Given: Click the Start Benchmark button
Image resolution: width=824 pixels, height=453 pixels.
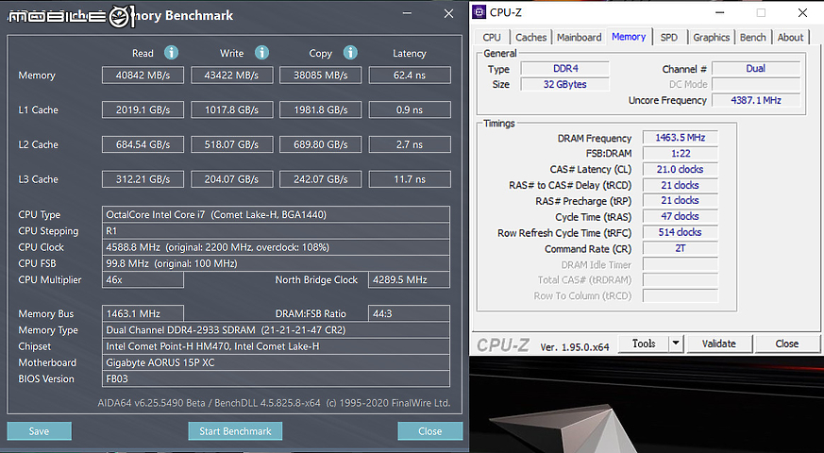Looking at the screenshot, I should [235, 431].
